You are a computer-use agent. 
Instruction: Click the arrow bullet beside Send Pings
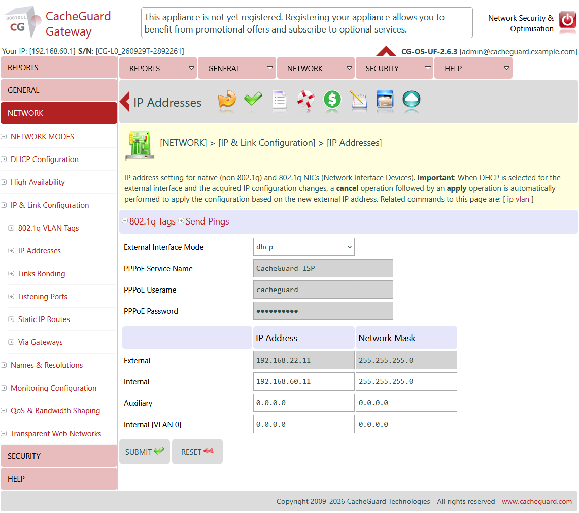[181, 221]
